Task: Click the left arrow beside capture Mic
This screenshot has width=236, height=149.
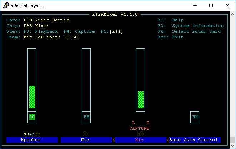Action: pos(114,140)
